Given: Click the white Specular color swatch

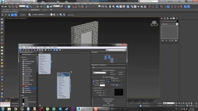Looking at the screenshot, I should (x=102, y=85).
